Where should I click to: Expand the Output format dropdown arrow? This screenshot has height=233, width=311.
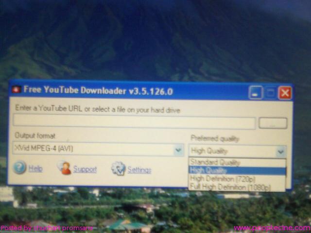(178, 150)
